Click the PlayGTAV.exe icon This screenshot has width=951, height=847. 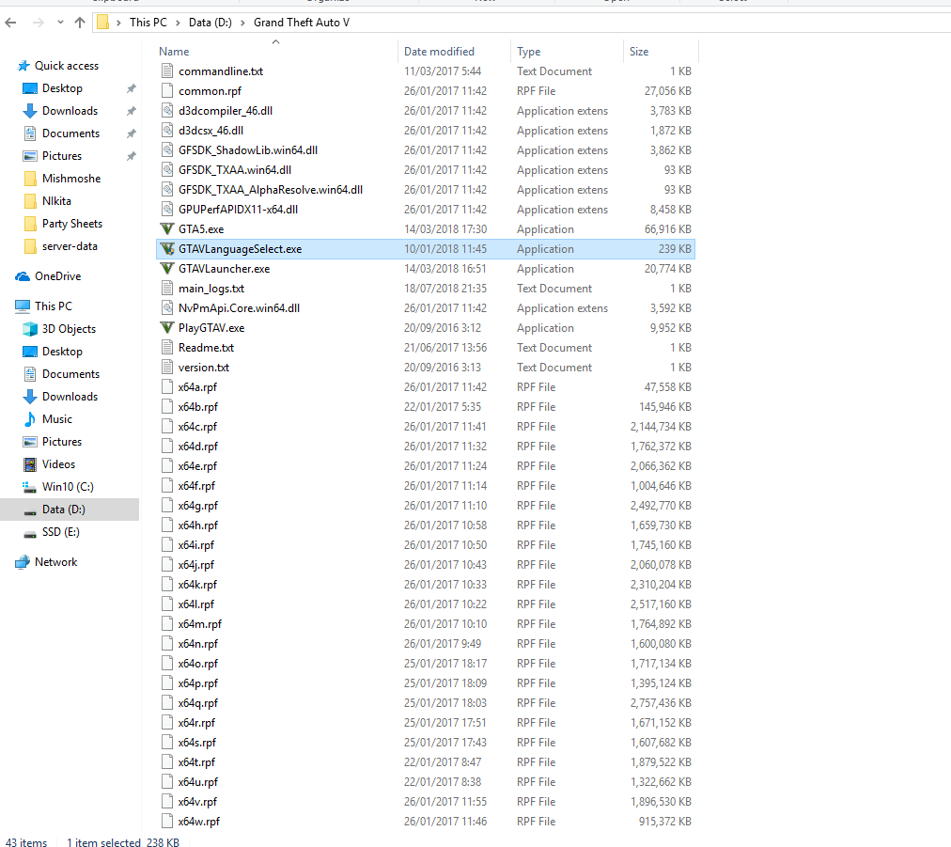[x=167, y=328]
